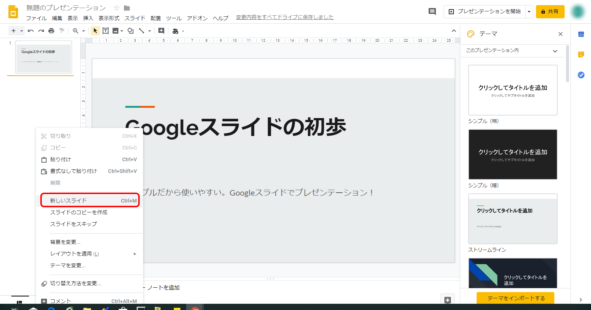Star this presentation
591x310 pixels.
[x=117, y=8]
